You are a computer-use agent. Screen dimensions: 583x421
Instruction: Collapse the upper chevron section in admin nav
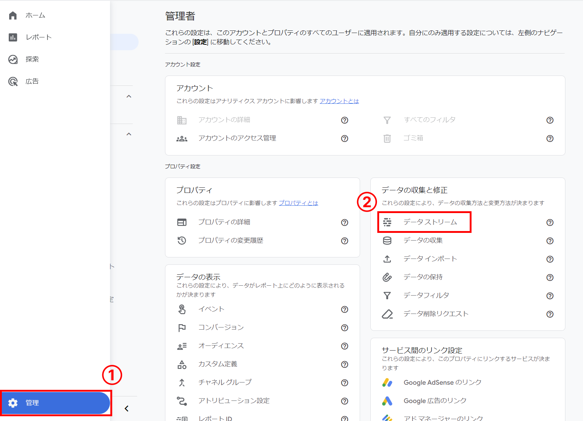pyautogui.click(x=129, y=96)
